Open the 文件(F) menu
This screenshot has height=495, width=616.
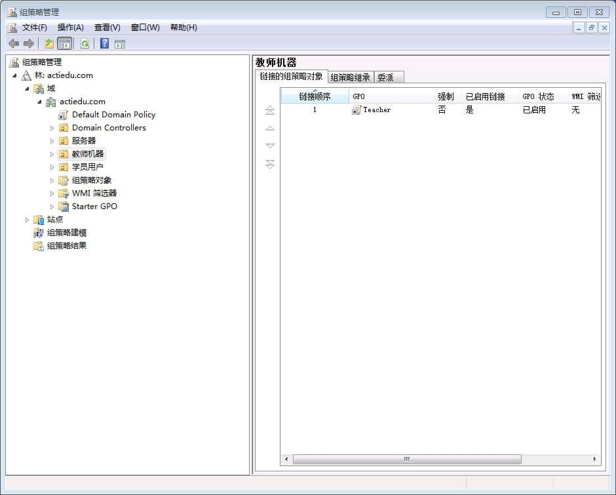coord(35,28)
